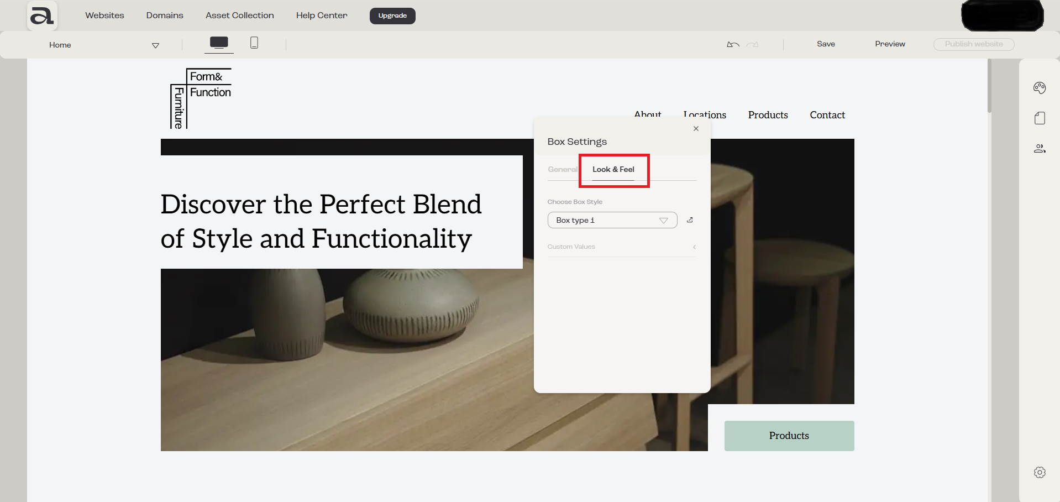1060x502 pixels.
Task: Open the Websites menu
Action: pyautogui.click(x=104, y=15)
